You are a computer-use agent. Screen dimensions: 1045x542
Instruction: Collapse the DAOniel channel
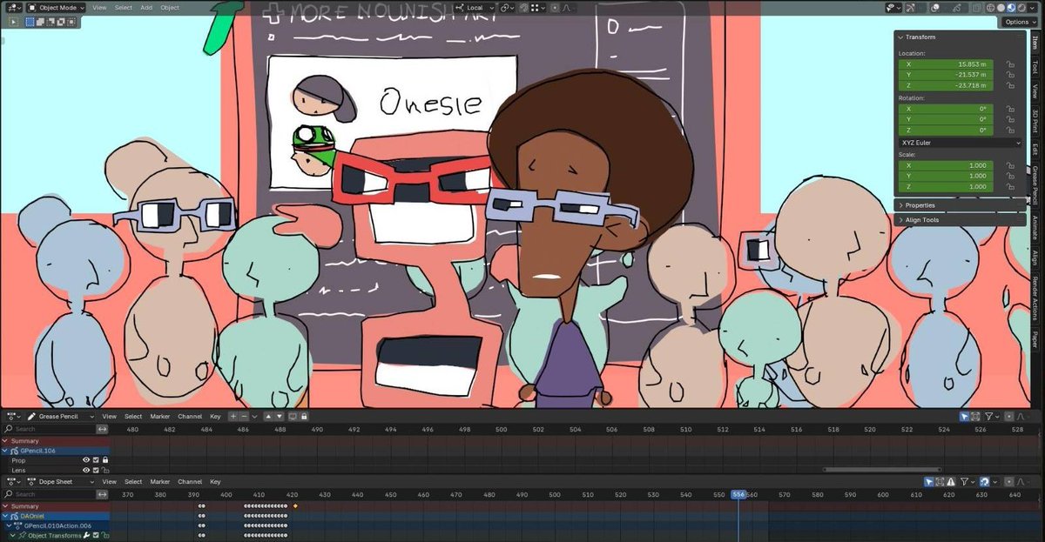point(4,516)
